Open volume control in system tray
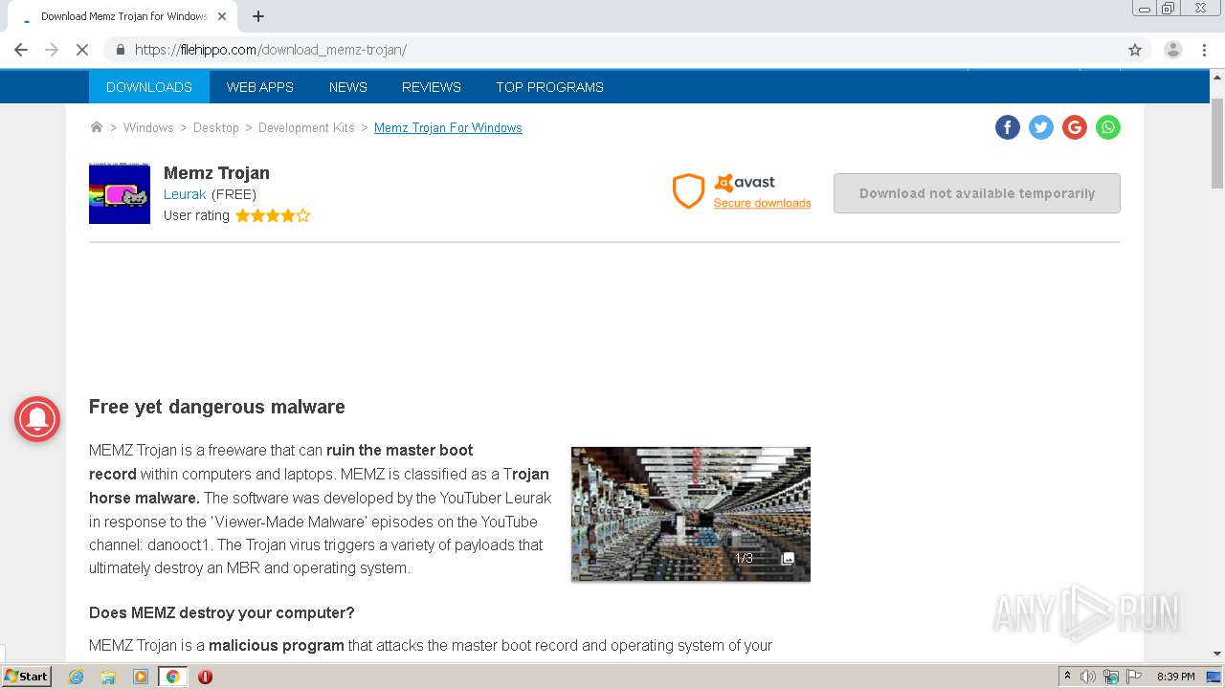 (1088, 677)
